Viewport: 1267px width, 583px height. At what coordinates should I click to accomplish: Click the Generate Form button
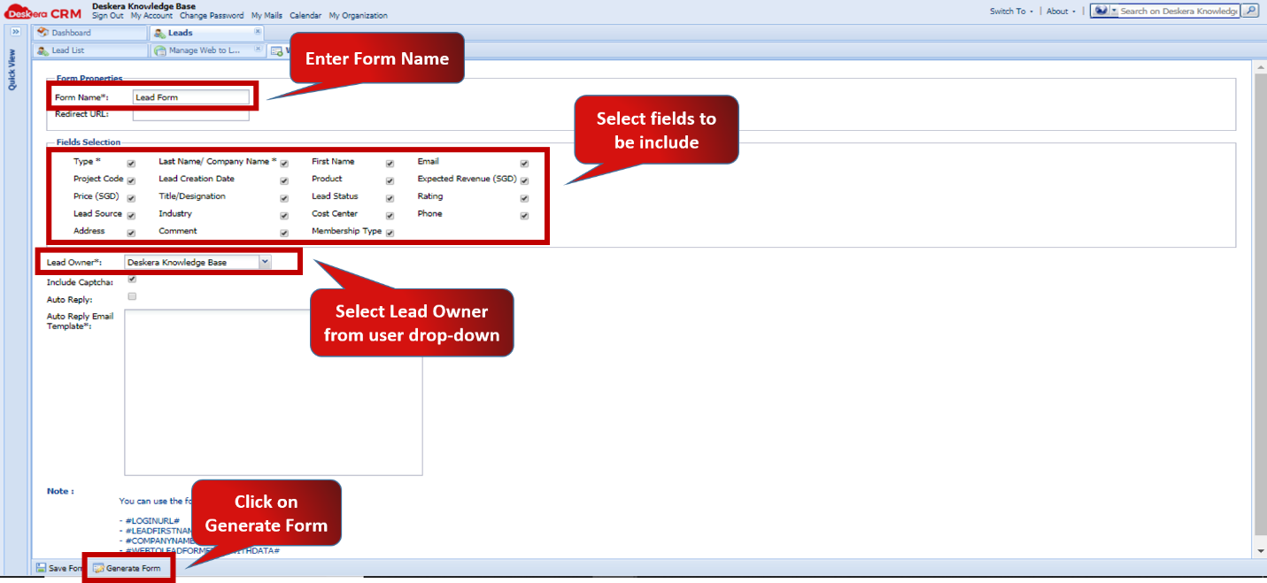click(129, 568)
